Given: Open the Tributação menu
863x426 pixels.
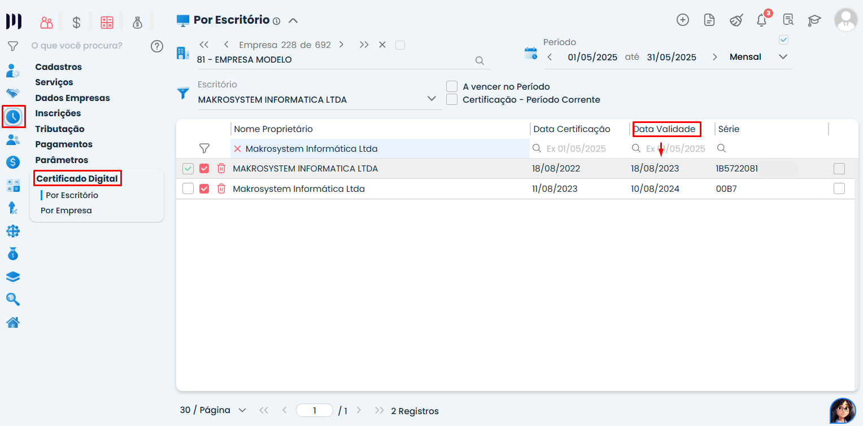Looking at the screenshot, I should coord(60,129).
